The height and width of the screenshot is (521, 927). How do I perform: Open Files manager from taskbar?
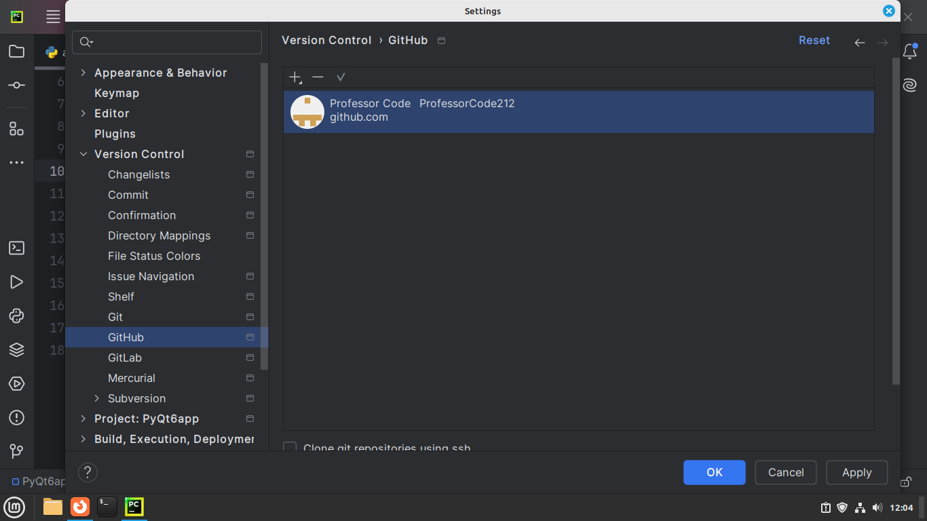click(53, 507)
